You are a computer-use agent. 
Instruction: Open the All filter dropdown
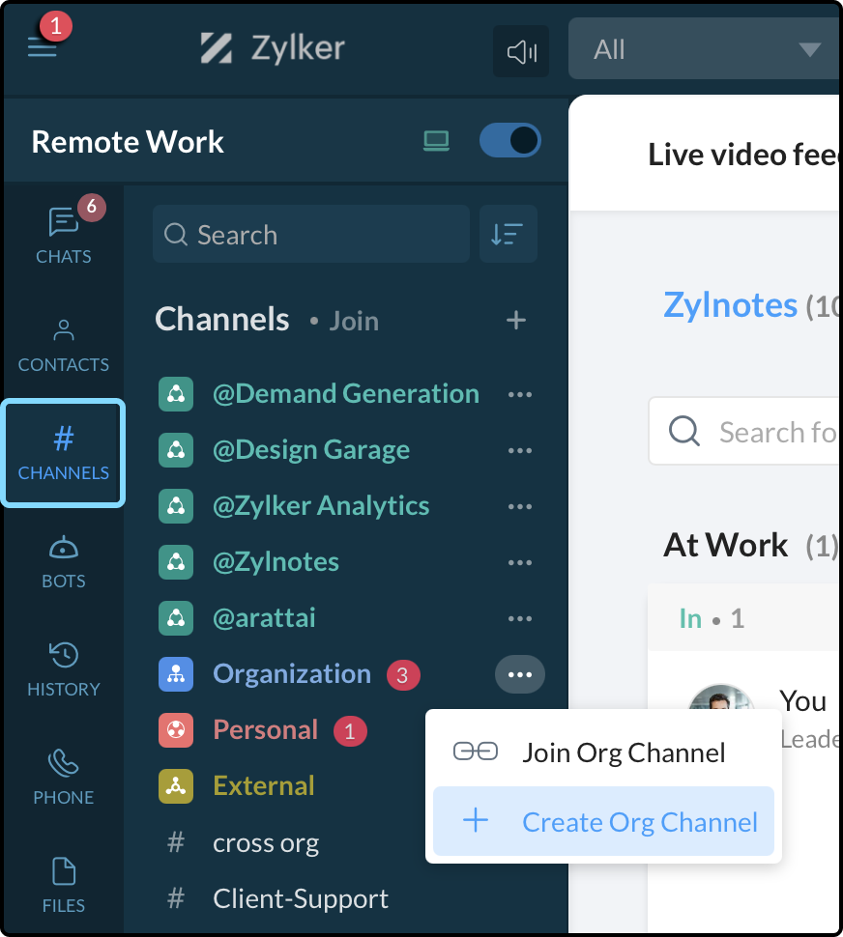706,49
